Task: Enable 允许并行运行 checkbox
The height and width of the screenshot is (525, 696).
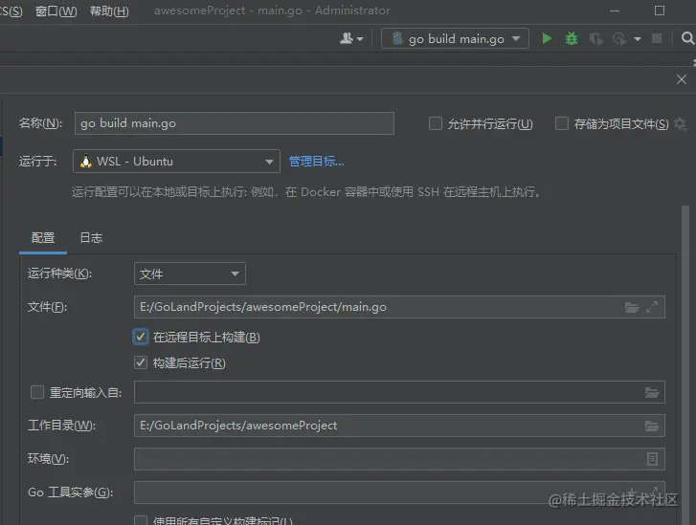Action: click(436, 123)
